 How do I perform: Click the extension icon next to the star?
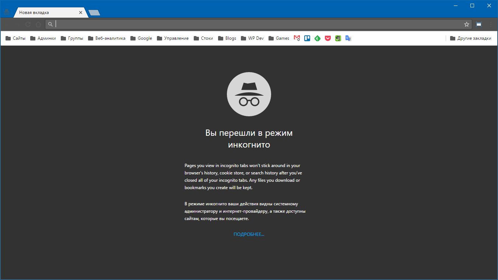click(479, 24)
